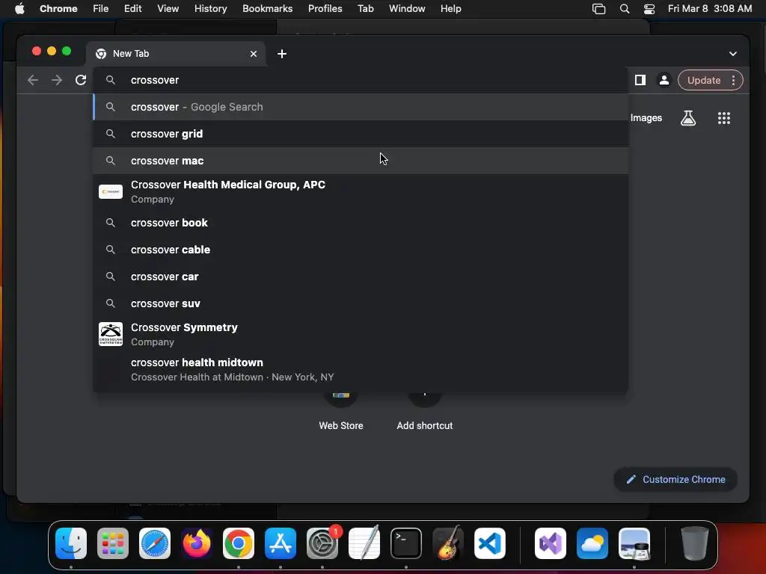This screenshot has height=574, width=766.
Task: Open a new tab with the plus button
Action: [282, 54]
